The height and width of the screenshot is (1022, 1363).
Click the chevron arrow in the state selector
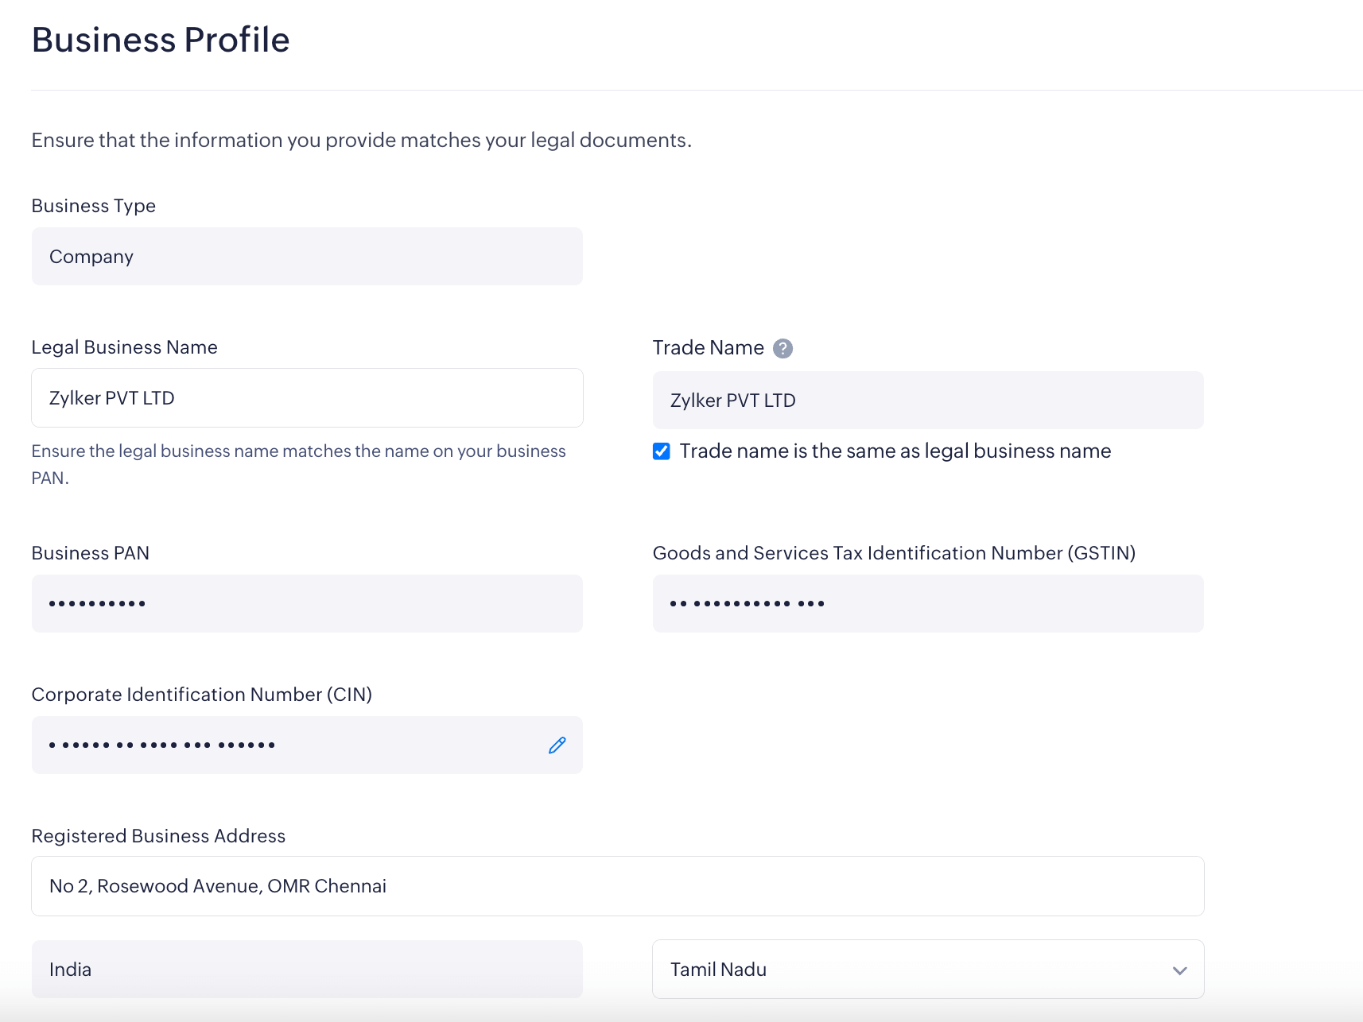[1179, 970]
